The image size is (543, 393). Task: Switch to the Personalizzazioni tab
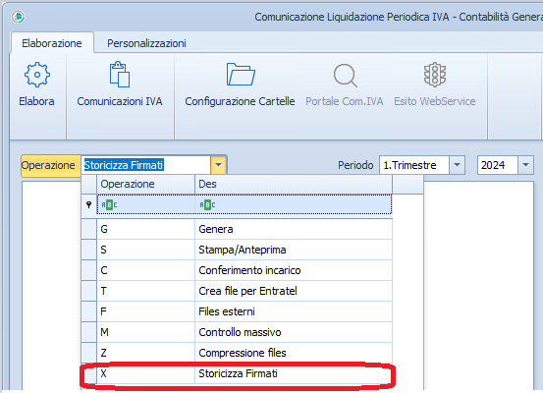pyautogui.click(x=146, y=43)
